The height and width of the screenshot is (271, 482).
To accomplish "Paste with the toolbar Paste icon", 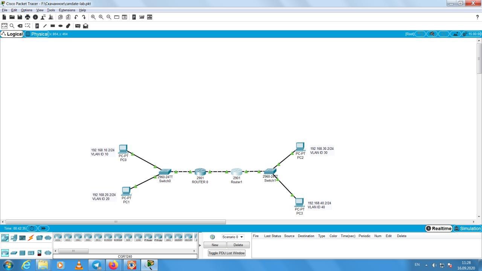I will click(68, 17).
